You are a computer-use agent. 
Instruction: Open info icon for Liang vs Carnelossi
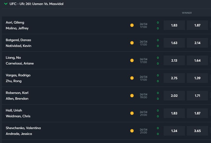(132, 60)
